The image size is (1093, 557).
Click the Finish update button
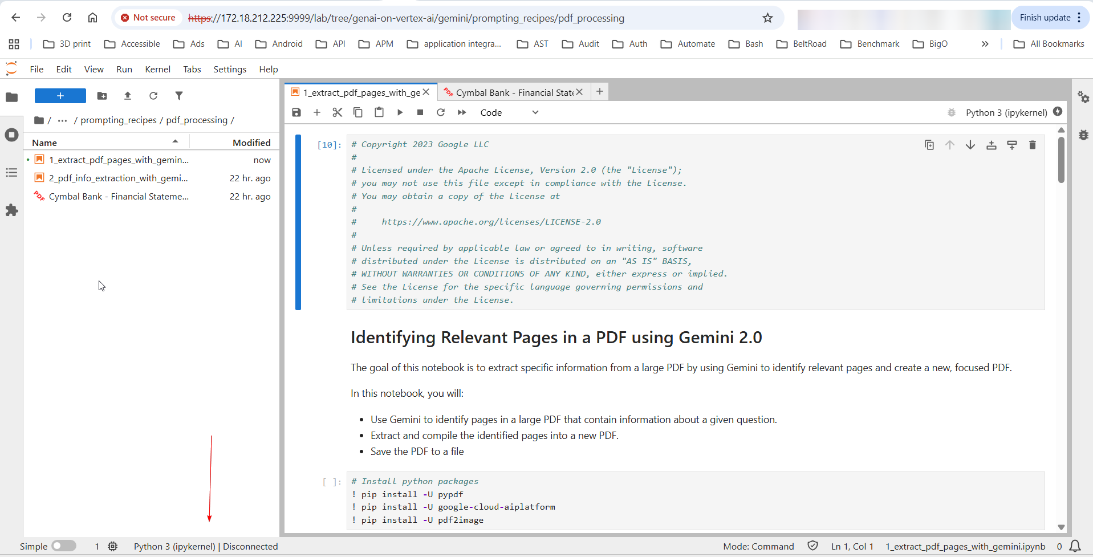[x=1045, y=18]
